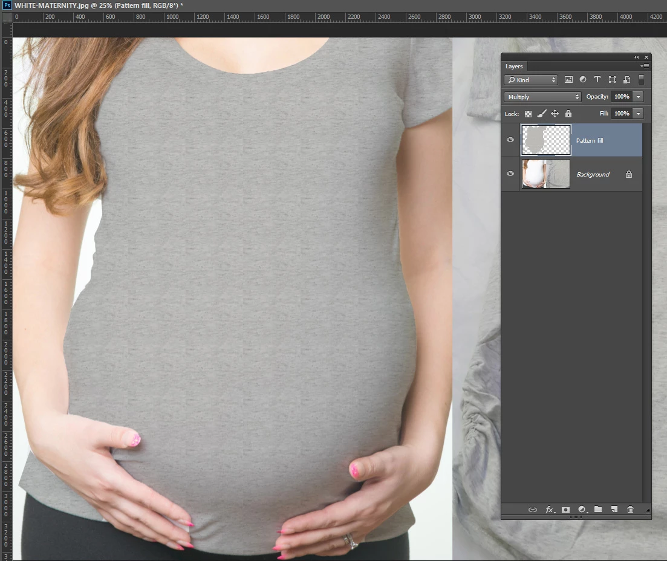
Task: Hide the Background layer
Action: (x=510, y=173)
